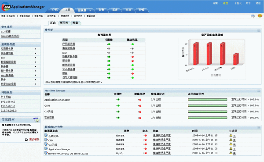The image size is (264, 162).
Task: Click 个性化 in the top-right links
Action: coord(238,3)
